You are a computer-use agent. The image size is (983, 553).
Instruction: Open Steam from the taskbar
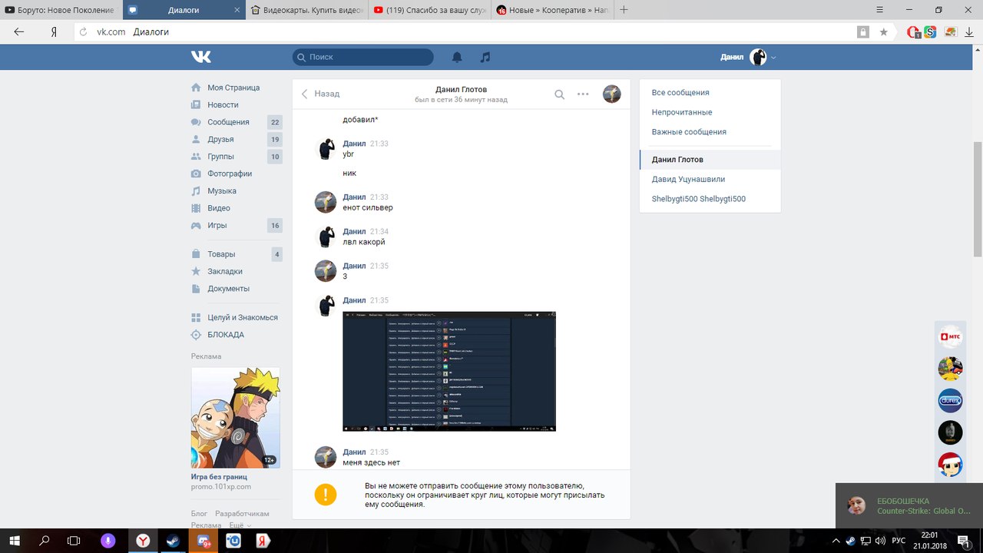tap(173, 541)
